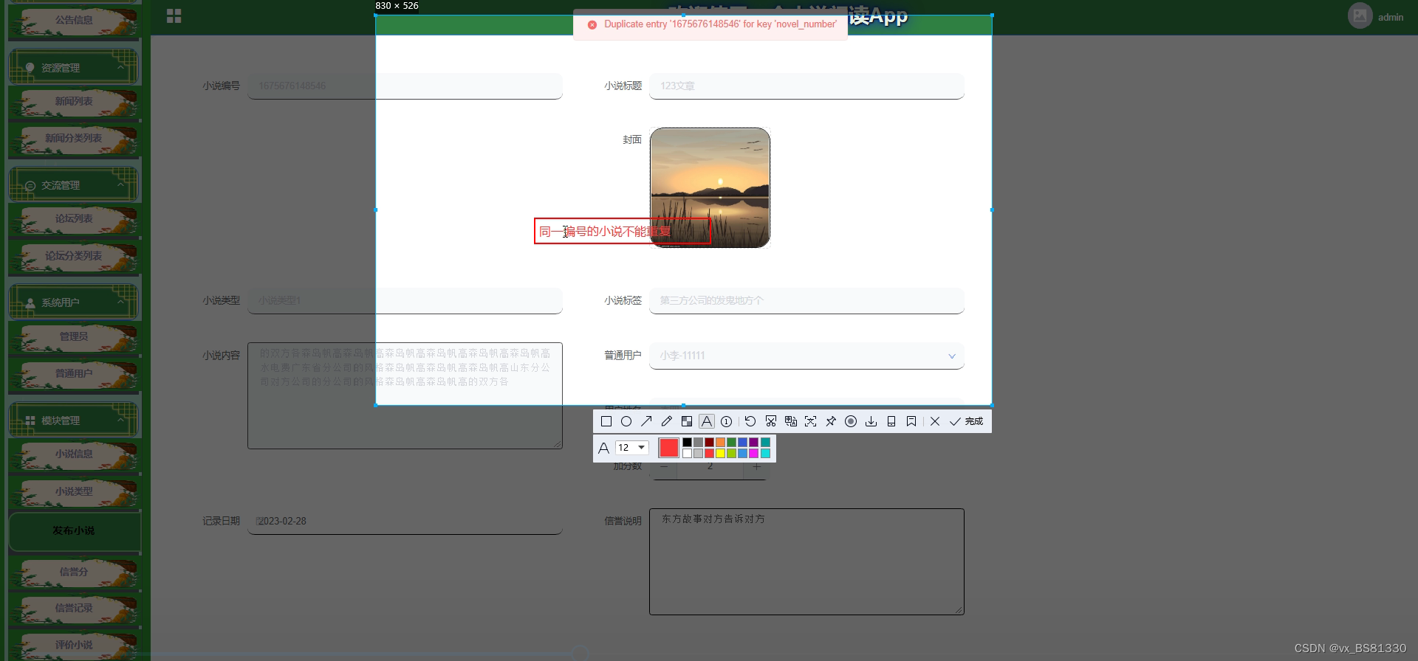Click 完成 to finish the screenshot

tap(967, 421)
